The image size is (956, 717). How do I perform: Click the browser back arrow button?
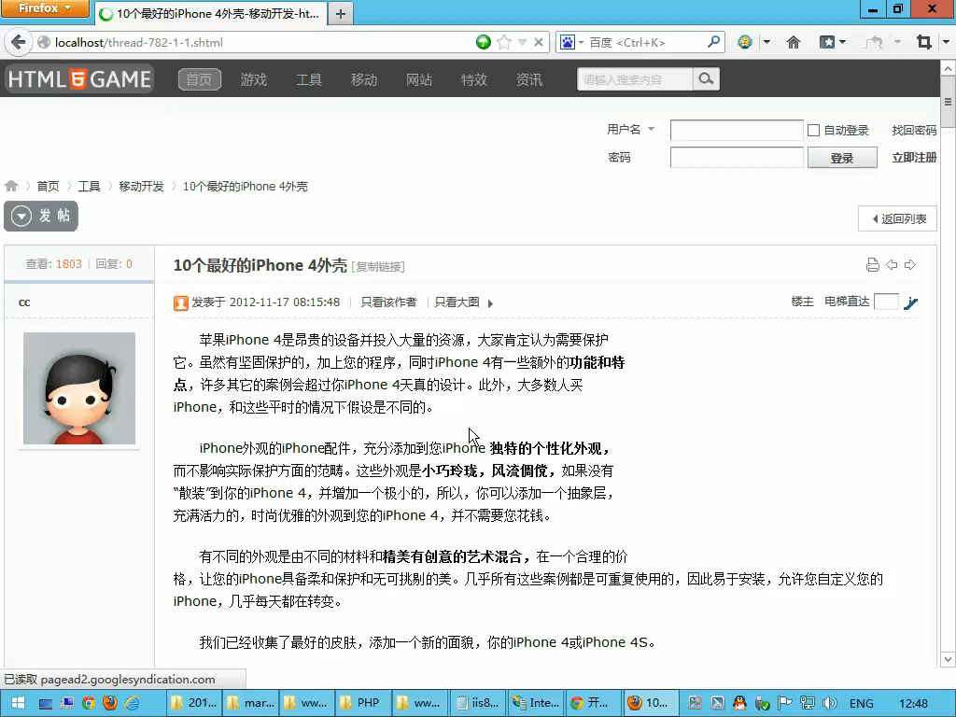tap(18, 42)
